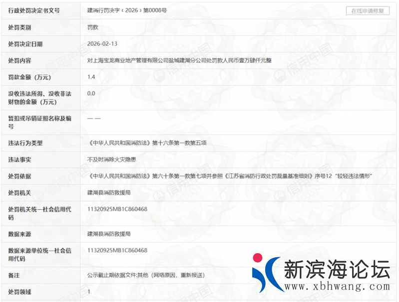The width and height of the screenshot is (399, 302).
Task: Click the decision date 2026-02-13
Action: point(102,44)
